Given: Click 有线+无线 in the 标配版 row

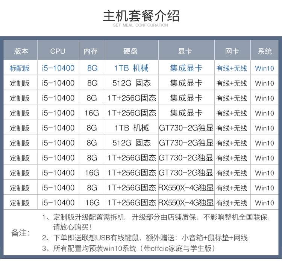Looking at the screenshot, I should point(232,68).
